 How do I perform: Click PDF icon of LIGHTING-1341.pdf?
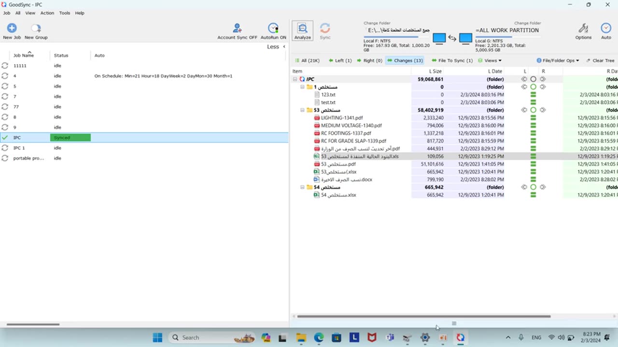pyautogui.click(x=317, y=118)
